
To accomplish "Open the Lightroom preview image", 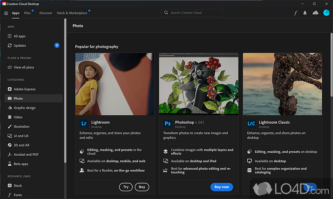I will 115,84.
